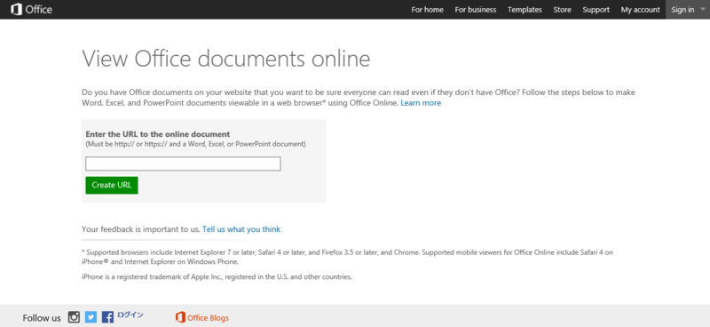
Task: Open the Store navigation item
Action: pyautogui.click(x=562, y=10)
